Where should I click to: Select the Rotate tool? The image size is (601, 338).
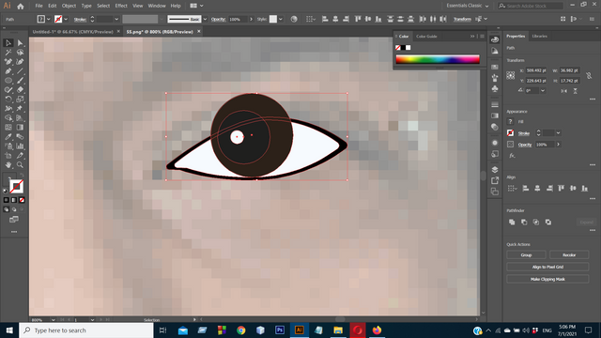click(x=8, y=100)
